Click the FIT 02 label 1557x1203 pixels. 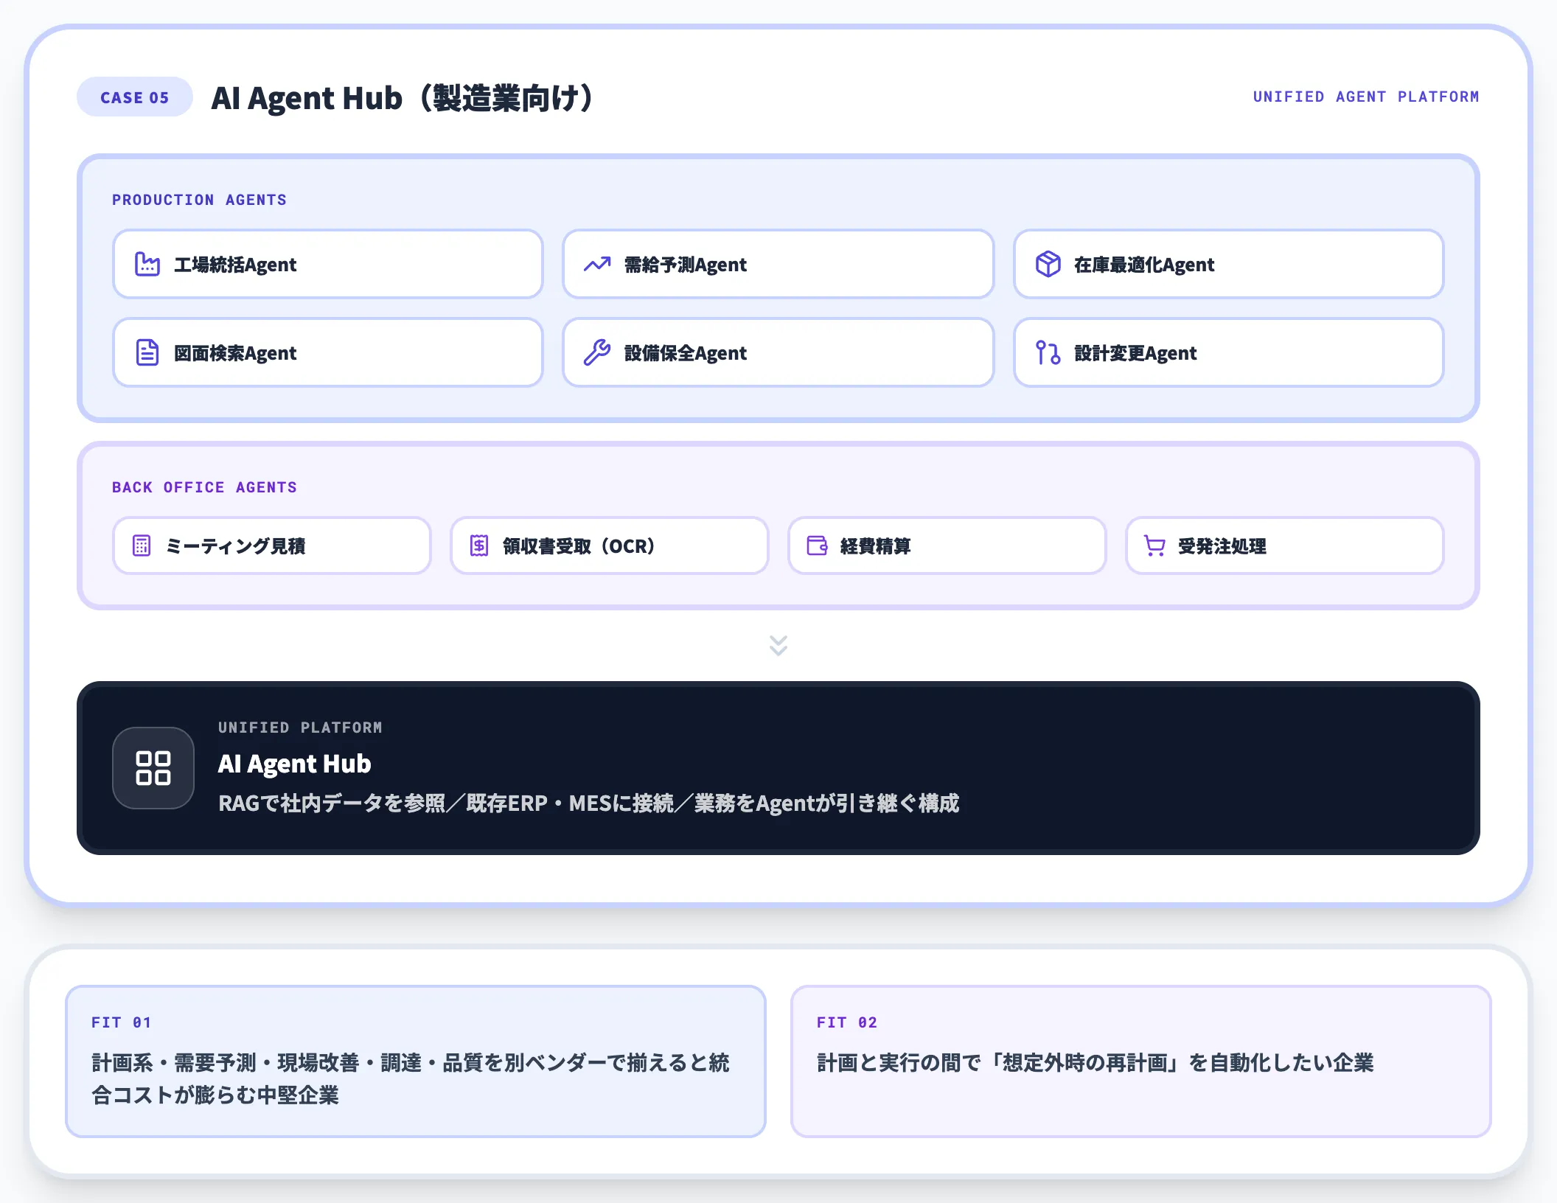[x=847, y=1022]
